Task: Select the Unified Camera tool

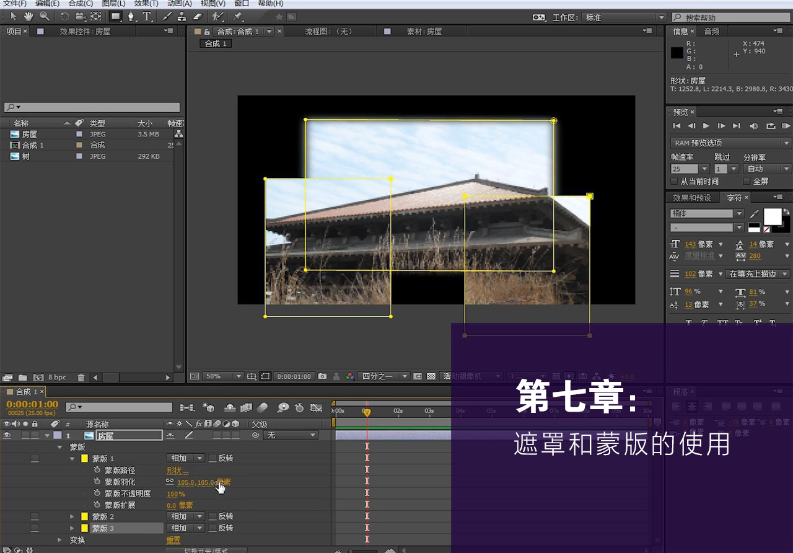Action: click(81, 17)
